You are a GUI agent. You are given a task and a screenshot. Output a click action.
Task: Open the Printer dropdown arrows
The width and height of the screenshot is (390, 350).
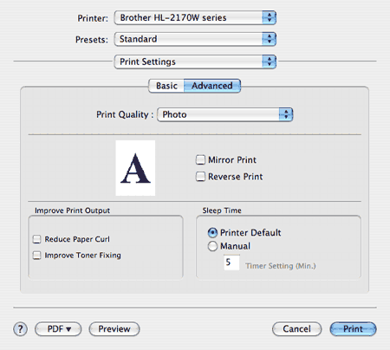pos(270,17)
